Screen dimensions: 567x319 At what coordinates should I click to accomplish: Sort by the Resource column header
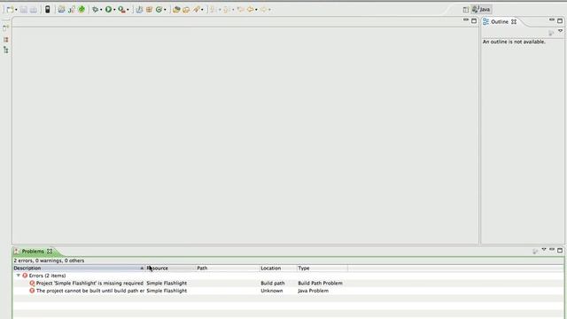point(170,268)
